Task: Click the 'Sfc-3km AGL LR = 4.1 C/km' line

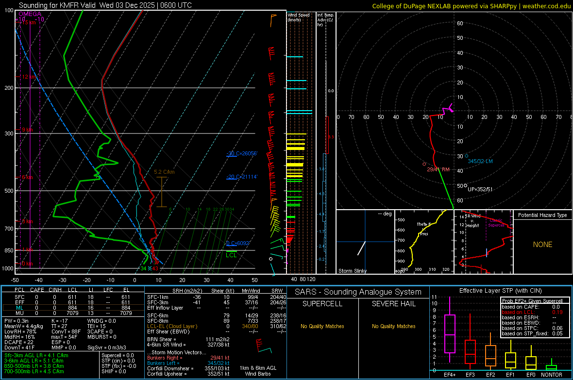Action: (36, 355)
